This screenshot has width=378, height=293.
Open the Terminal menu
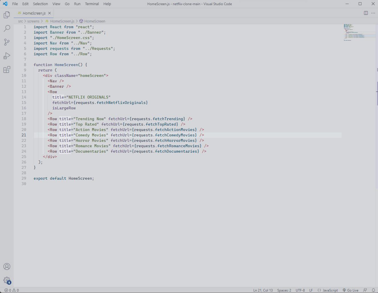[92, 4]
